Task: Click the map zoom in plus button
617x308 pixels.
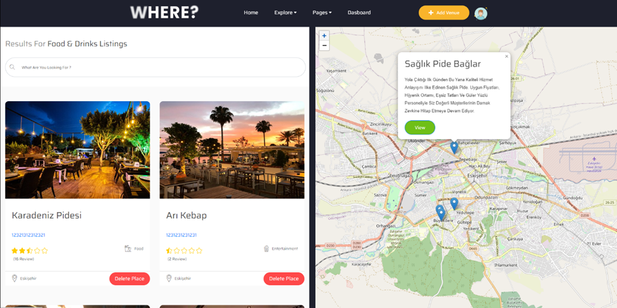Action: 324,36
